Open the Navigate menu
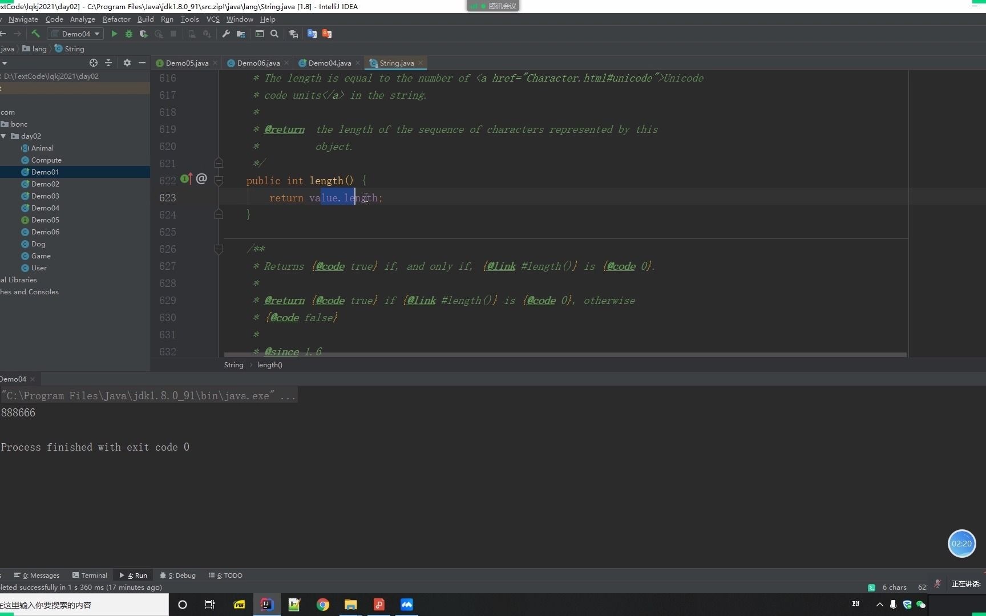Viewport: 986px width, 616px height. 23,19
